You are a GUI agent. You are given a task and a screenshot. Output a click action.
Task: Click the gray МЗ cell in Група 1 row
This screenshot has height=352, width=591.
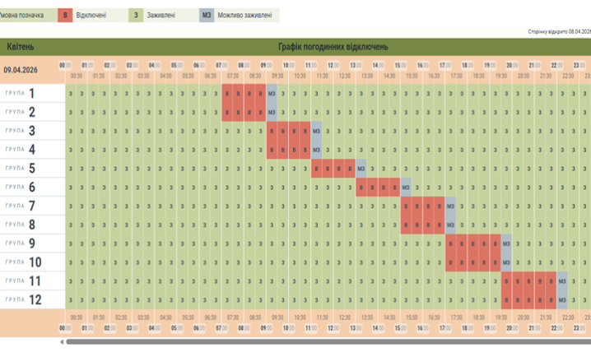(272, 94)
